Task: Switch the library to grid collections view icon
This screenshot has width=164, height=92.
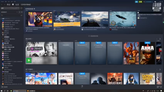Action: pyautogui.click(x=22, y=8)
